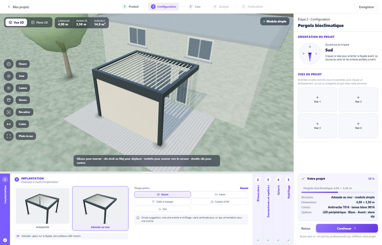The height and width of the screenshot is (245, 382).
Task: Click the 50 % completion value
Action: [x=371, y=179]
